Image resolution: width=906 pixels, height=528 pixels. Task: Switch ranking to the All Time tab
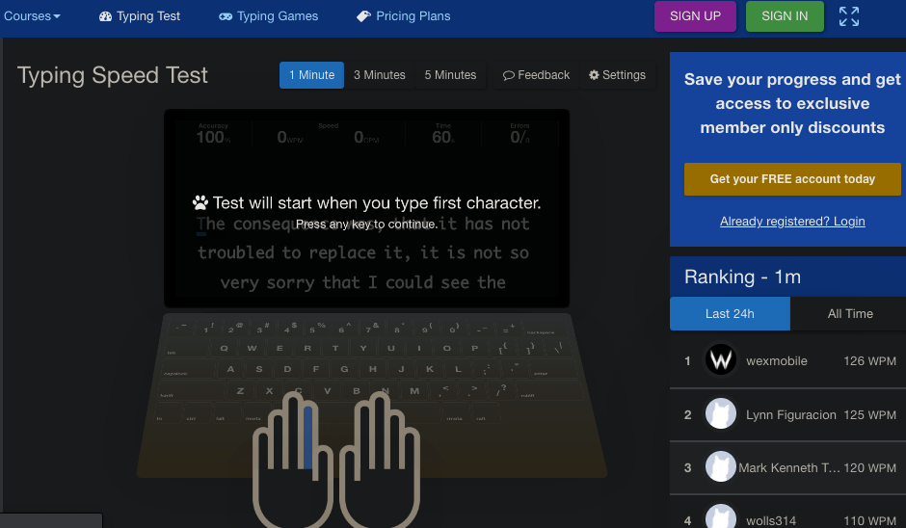[850, 314]
